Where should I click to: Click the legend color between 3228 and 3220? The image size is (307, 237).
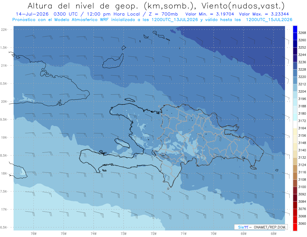point(295,73)
